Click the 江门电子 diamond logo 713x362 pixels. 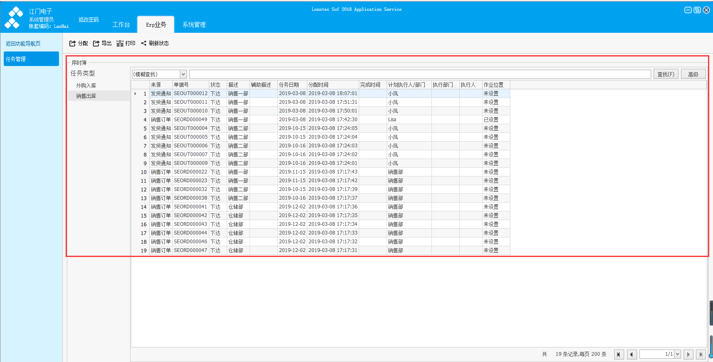click(14, 17)
